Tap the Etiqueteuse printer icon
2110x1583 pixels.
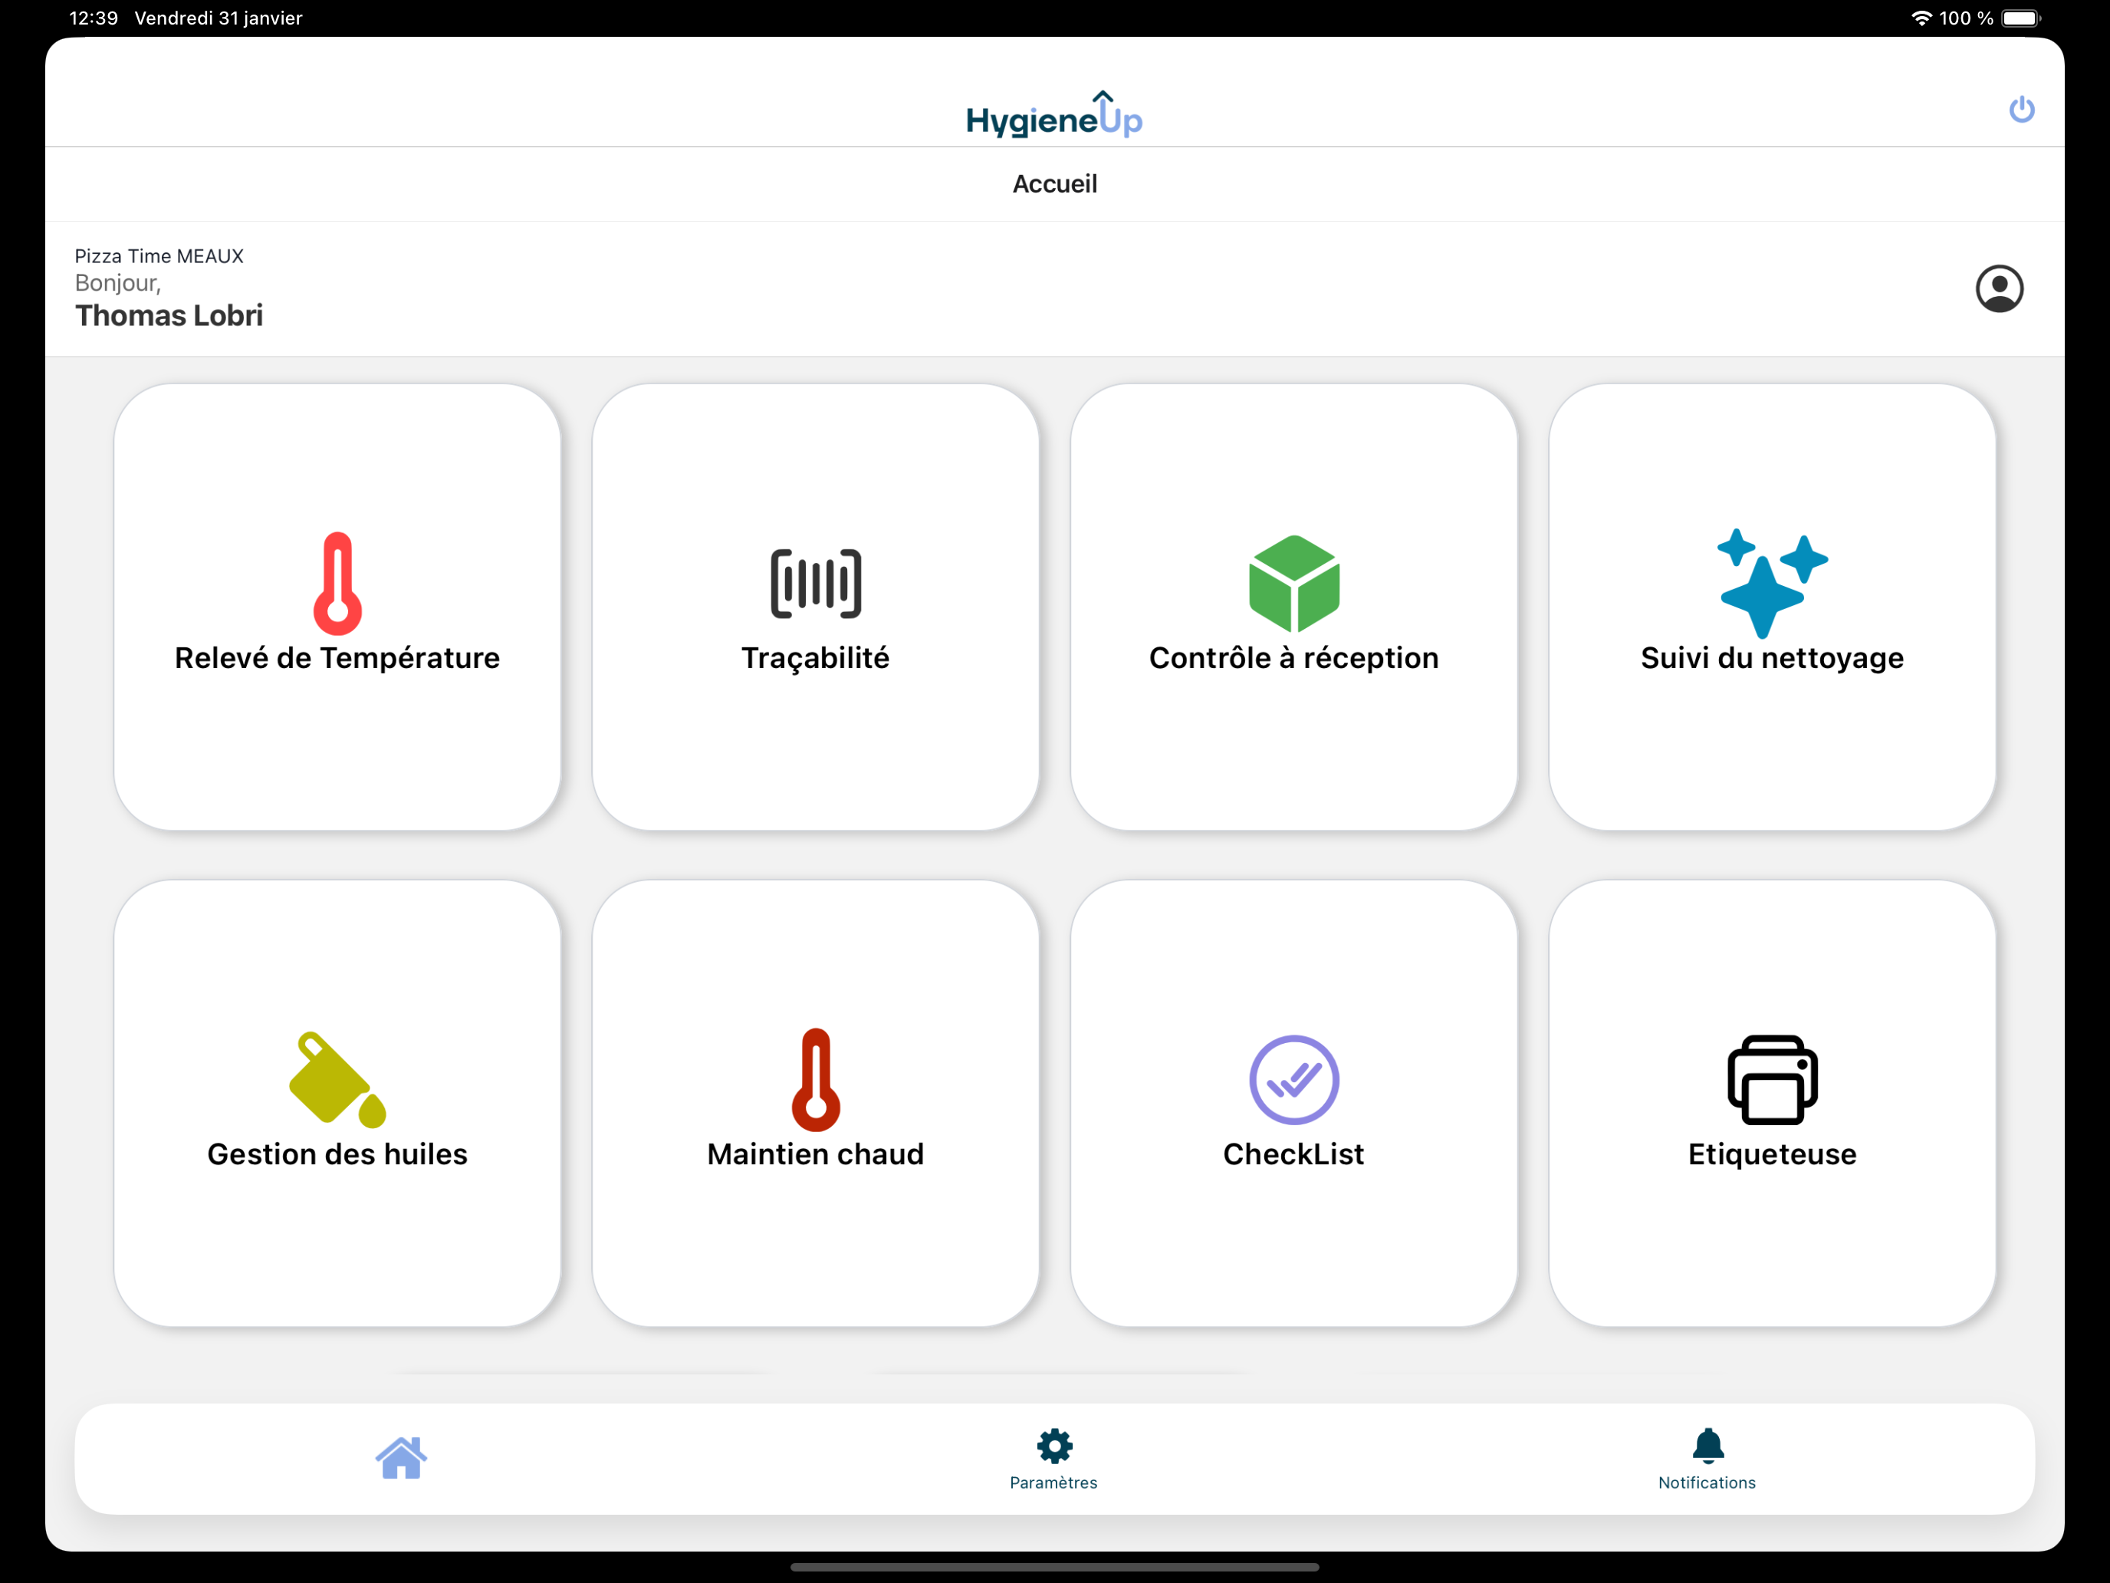[1771, 1079]
